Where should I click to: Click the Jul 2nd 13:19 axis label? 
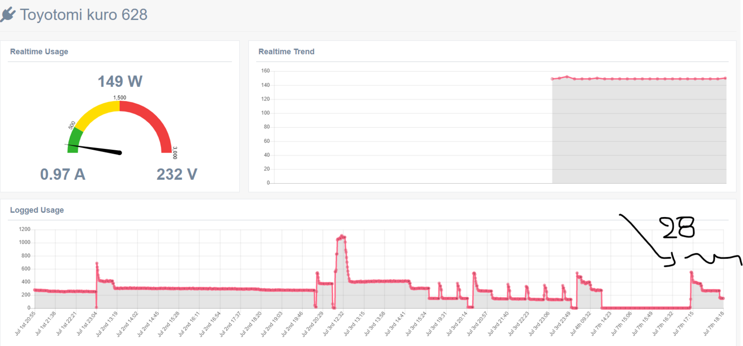pyautogui.click(x=107, y=324)
